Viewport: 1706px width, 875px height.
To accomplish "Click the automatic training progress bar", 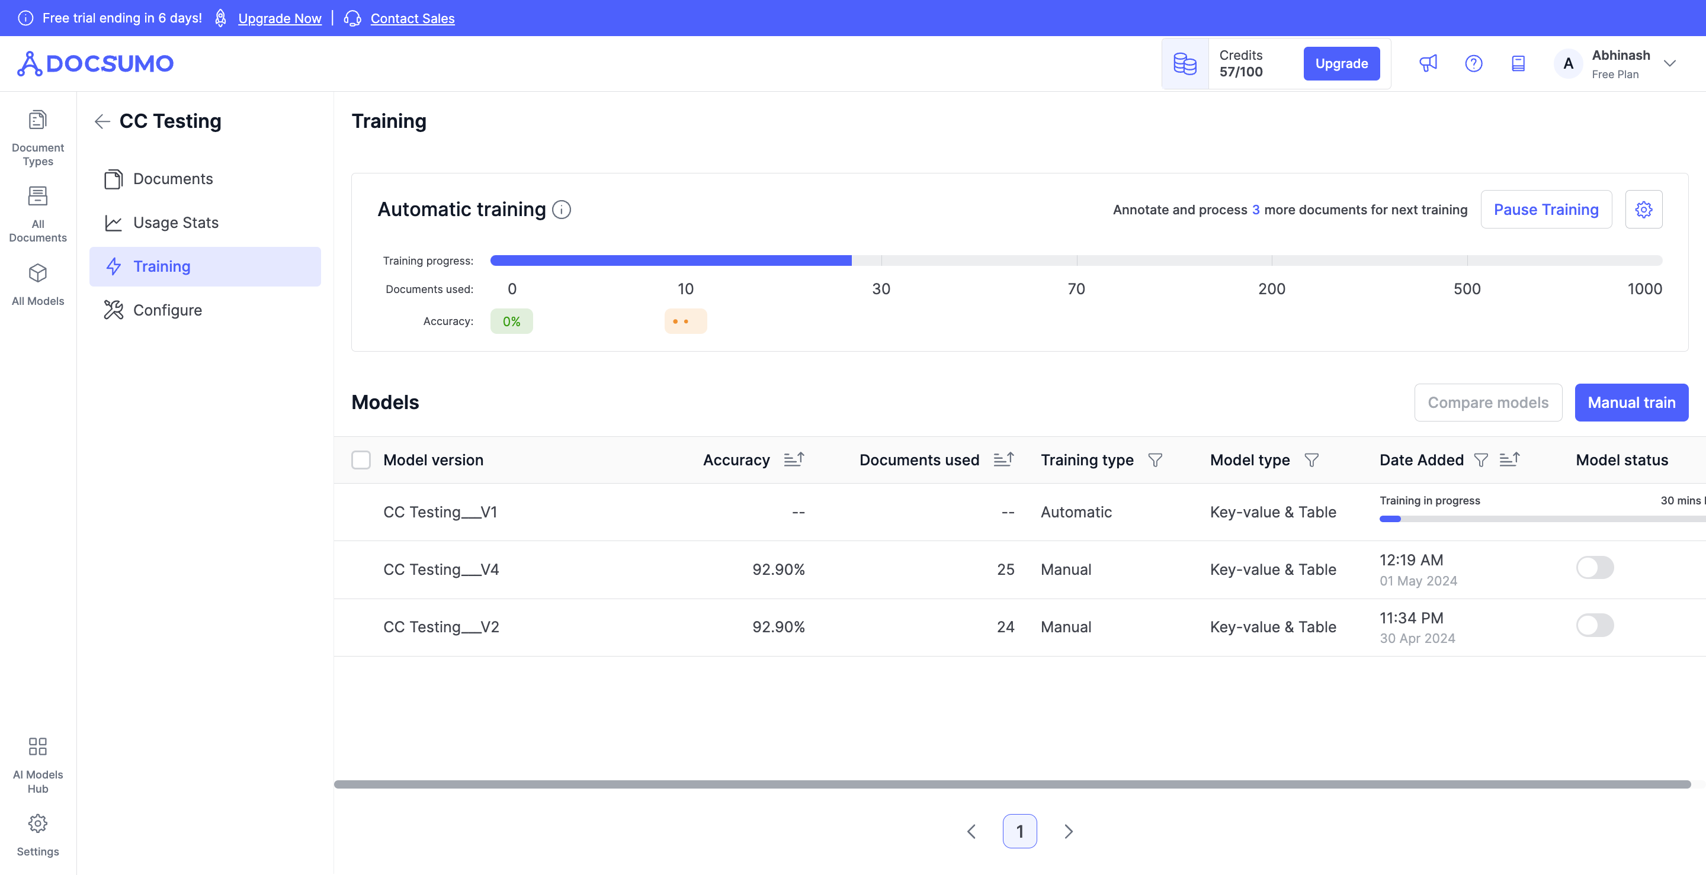I will pyautogui.click(x=1076, y=260).
